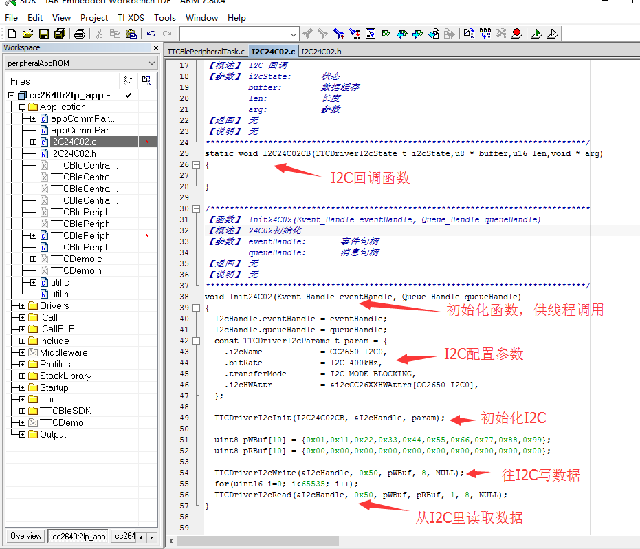Select I2C24C02.h in the file tree
The width and height of the screenshot is (640, 549).
pyautogui.click(x=74, y=153)
